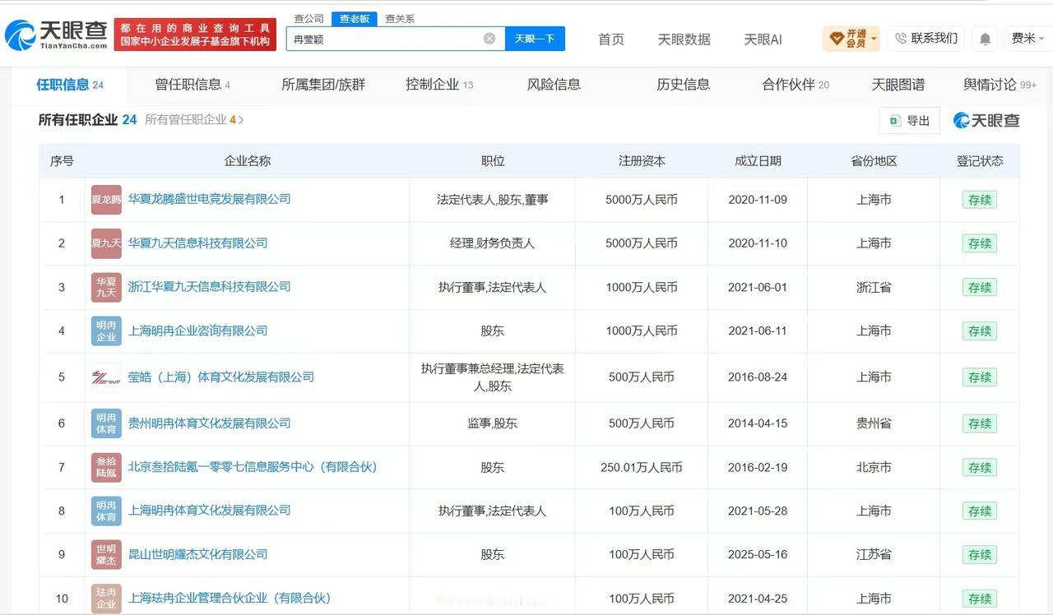
Task: Open 浙江华夏九天信息科技有限公司 link
Action: (209, 287)
